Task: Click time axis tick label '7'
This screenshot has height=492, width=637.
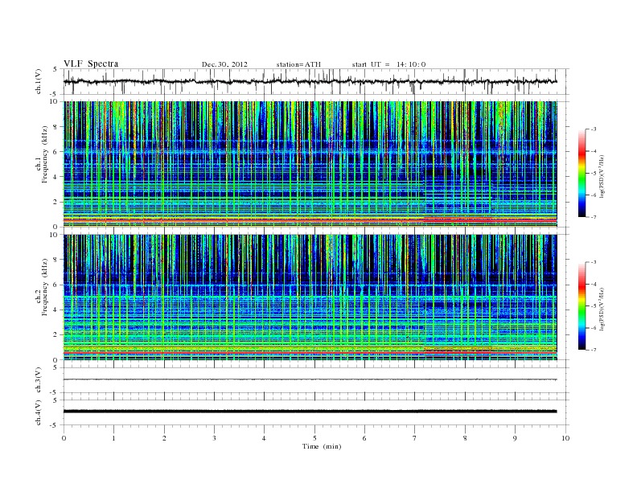Action: click(x=415, y=438)
